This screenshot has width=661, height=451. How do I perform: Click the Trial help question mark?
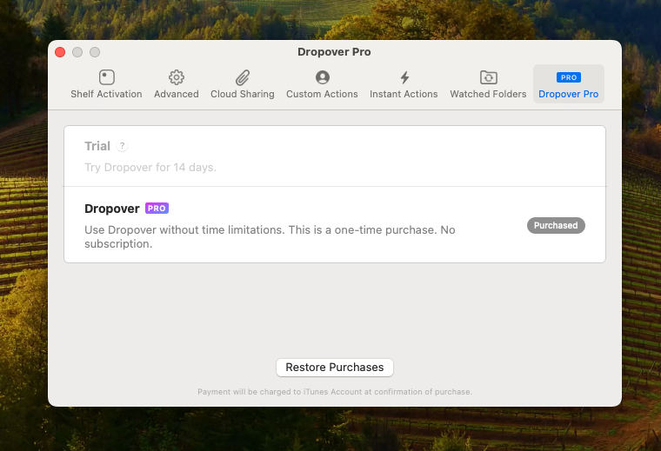pos(123,147)
